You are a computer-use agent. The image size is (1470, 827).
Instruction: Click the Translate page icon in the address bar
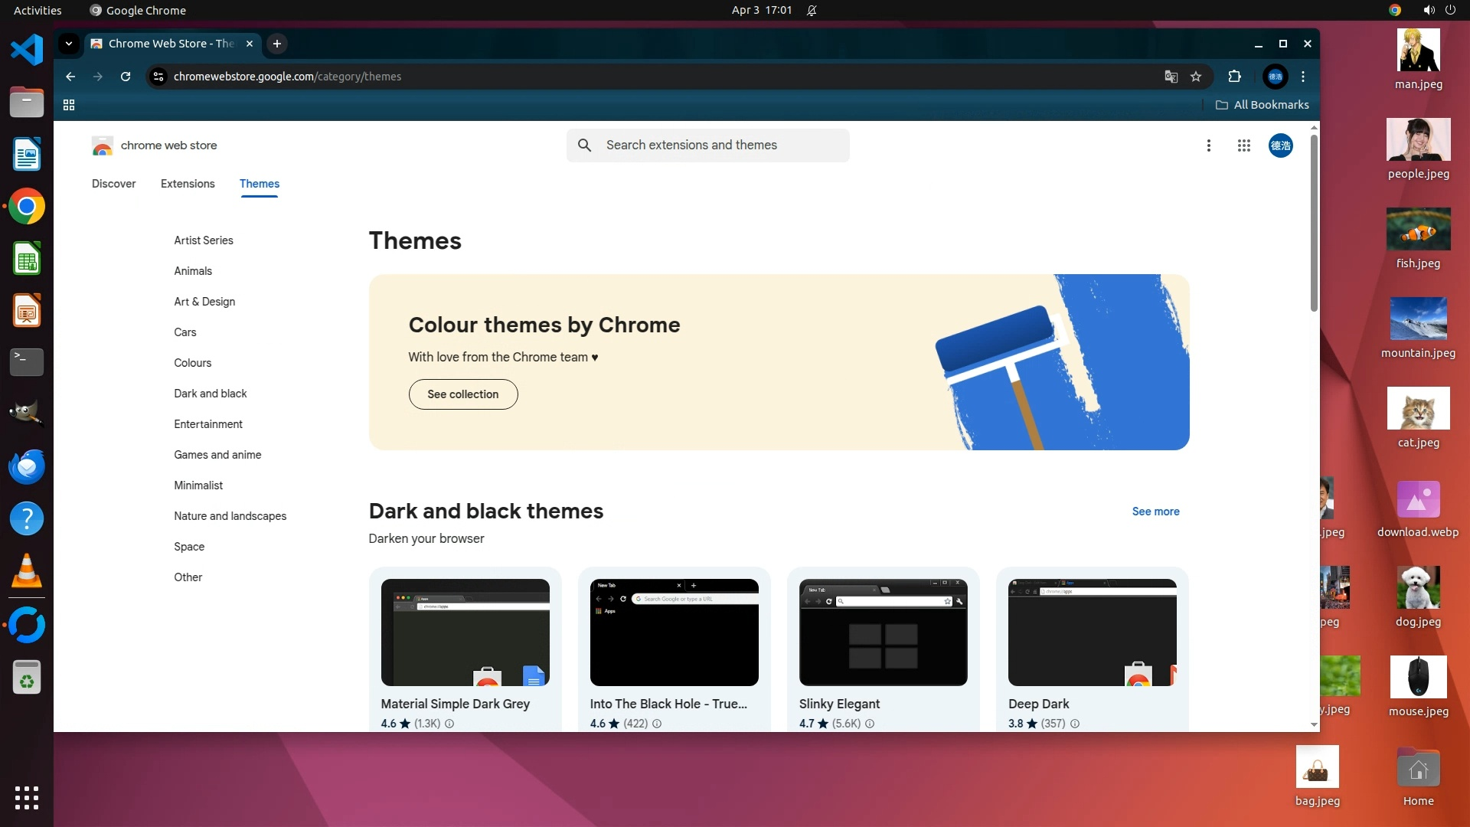coord(1171,77)
